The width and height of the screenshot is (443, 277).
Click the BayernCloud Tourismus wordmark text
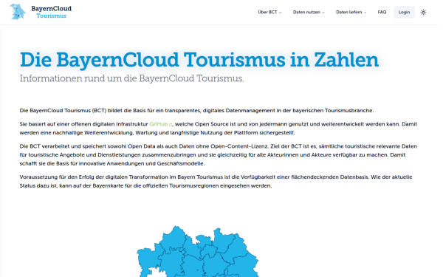click(52, 12)
